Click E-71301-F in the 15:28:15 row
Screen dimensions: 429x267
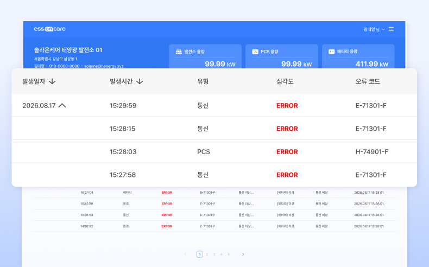click(371, 129)
